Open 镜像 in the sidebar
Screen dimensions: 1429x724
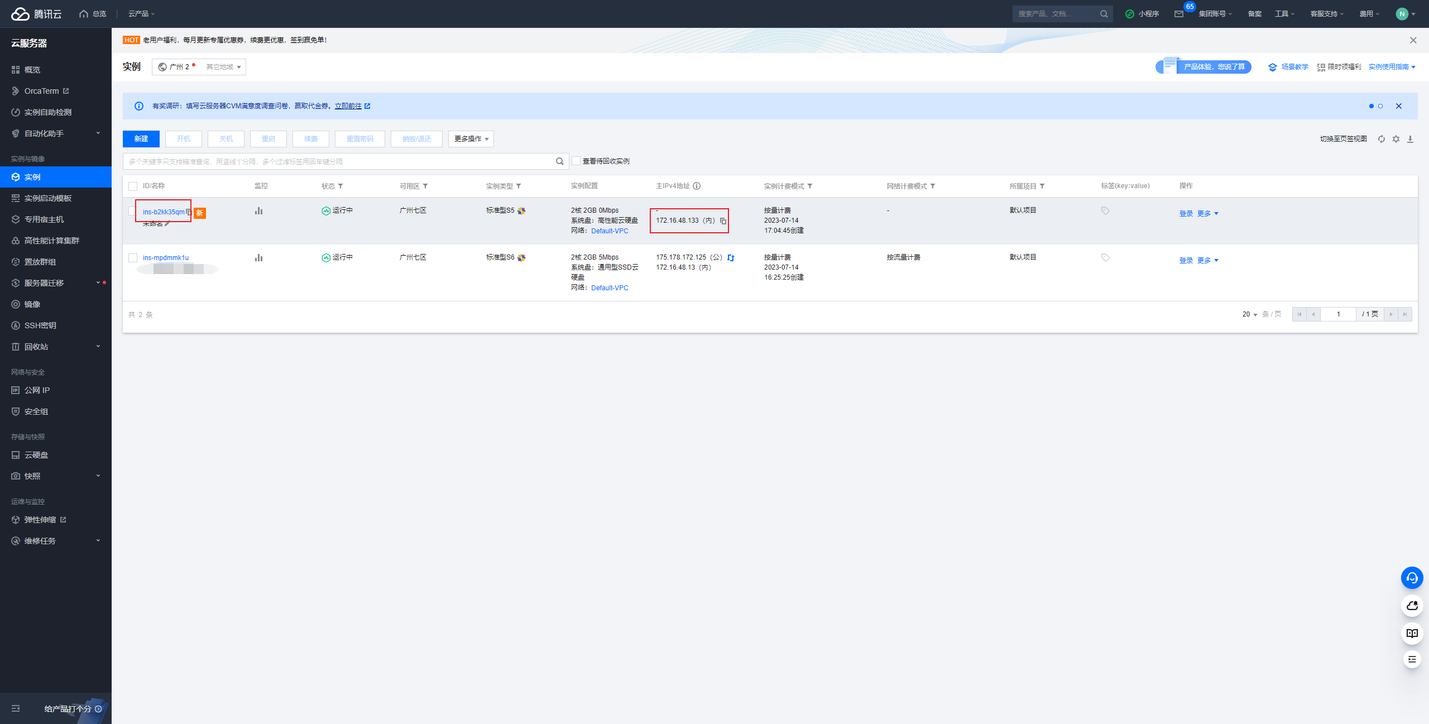(x=56, y=304)
